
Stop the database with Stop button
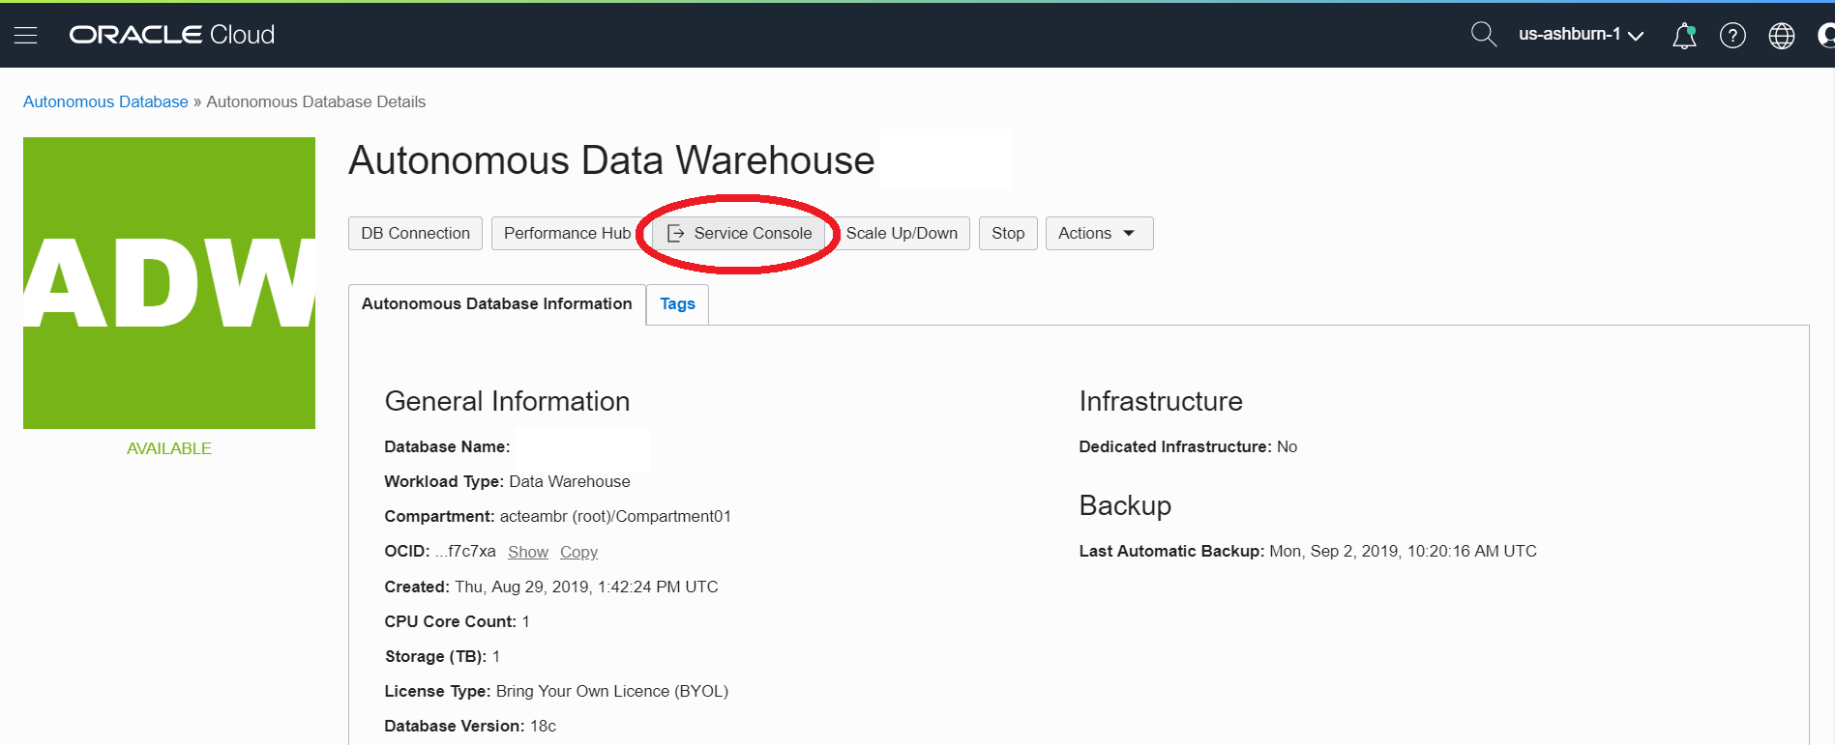1008,233
